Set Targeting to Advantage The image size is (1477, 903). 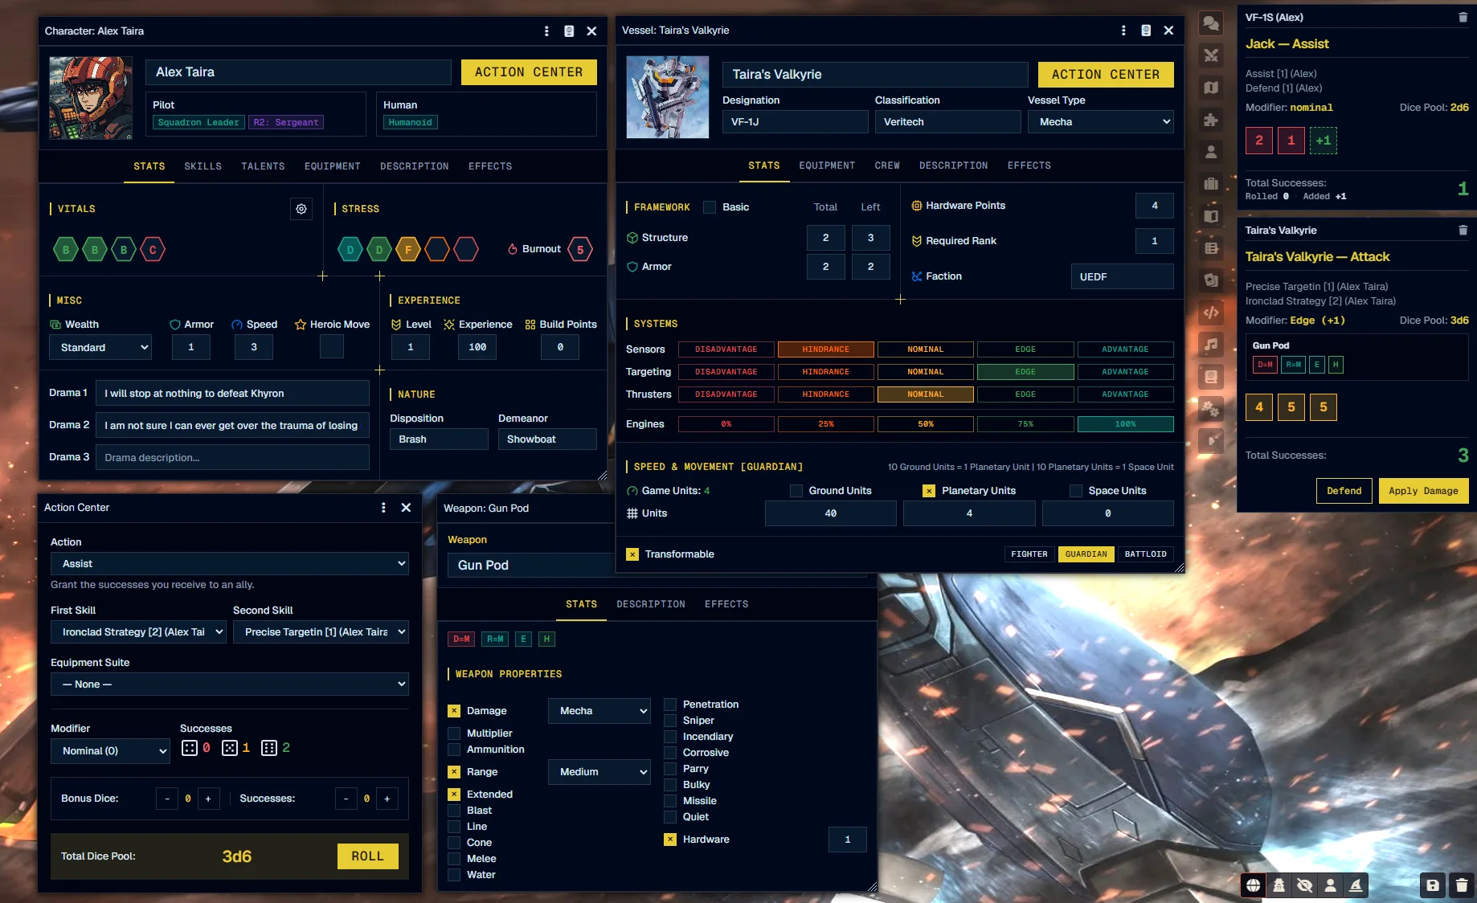click(1125, 372)
